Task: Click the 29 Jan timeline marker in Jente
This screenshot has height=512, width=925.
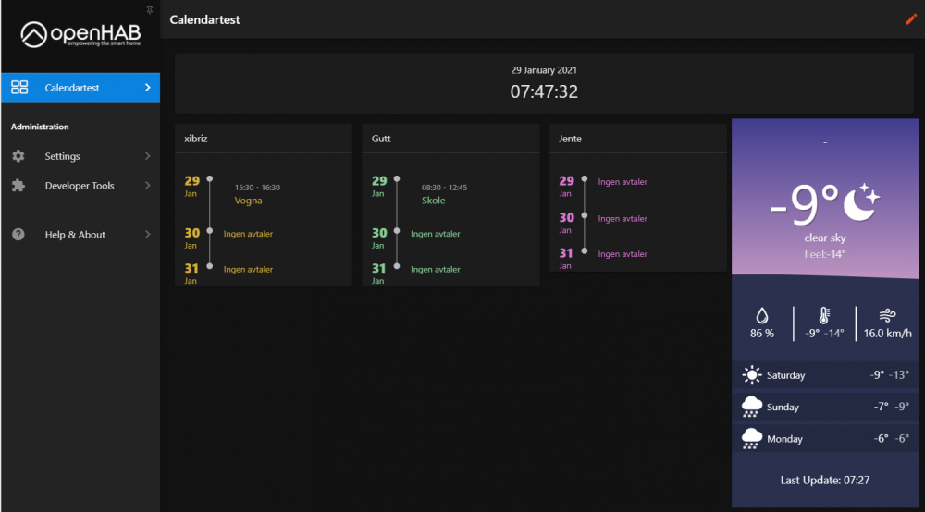Action: click(x=584, y=180)
